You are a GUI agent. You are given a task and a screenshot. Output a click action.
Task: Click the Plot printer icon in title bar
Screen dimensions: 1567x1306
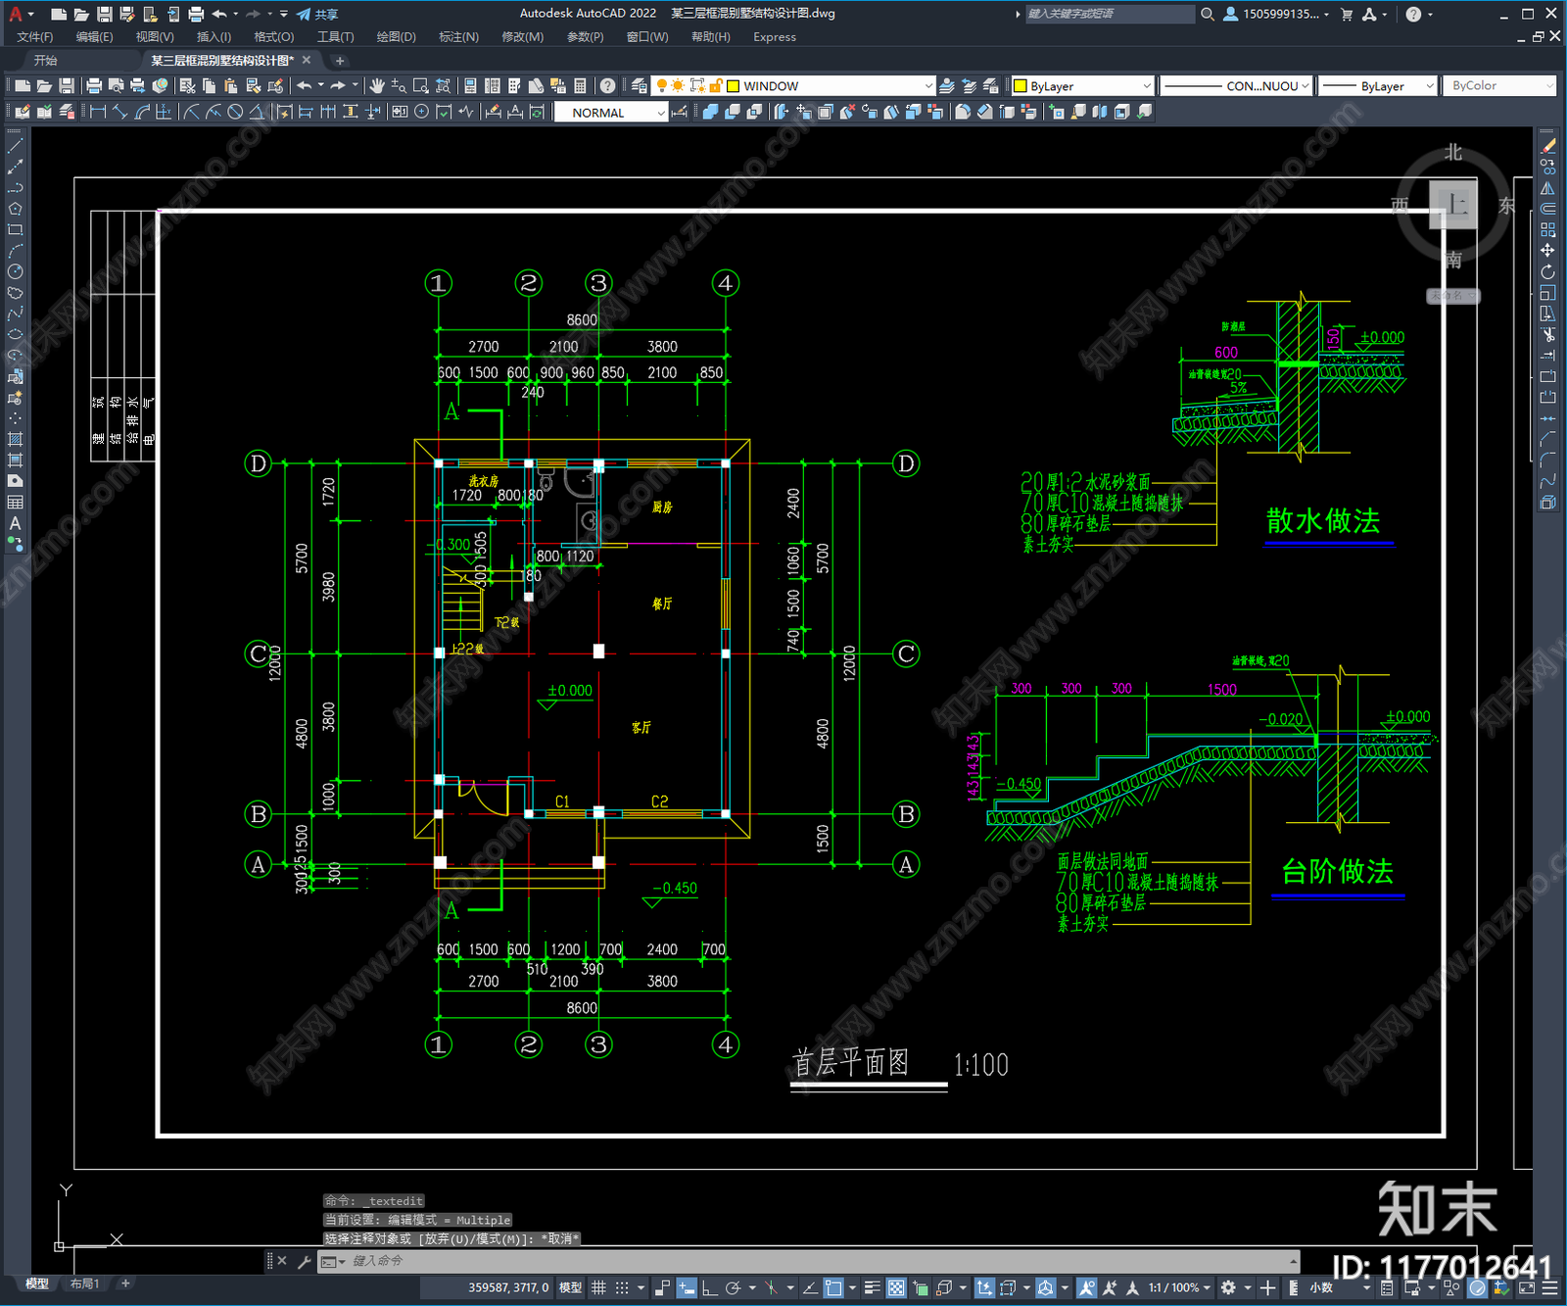tap(196, 14)
